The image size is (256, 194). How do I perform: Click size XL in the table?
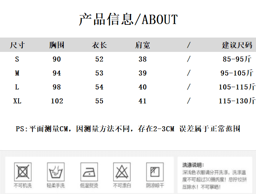tap(17, 101)
